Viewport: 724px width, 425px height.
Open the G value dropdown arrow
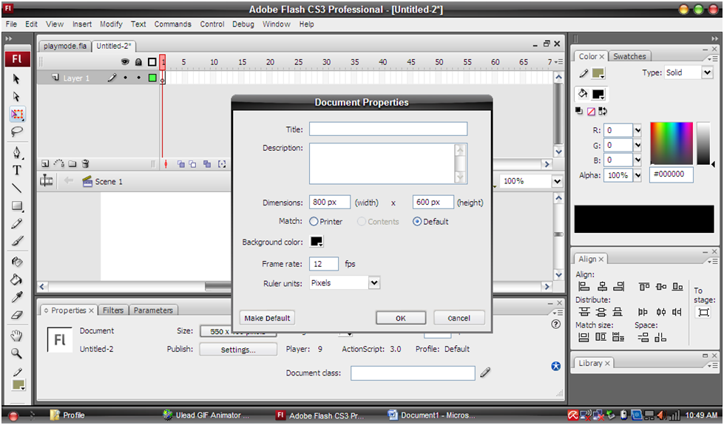pos(637,146)
